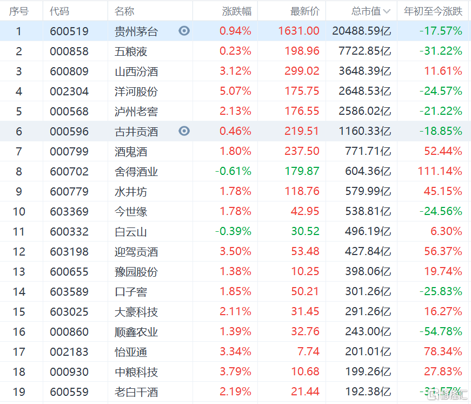The width and height of the screenshot is (471, 404).
Task: Toggle watch eye icon beside 贵州茅台
Action: 184,31
